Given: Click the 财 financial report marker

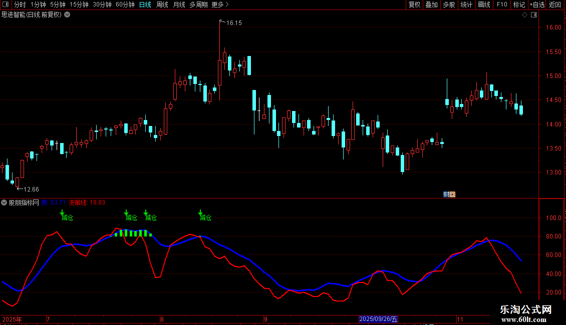Looking at the screenshot, I should (x=446, y=194).
